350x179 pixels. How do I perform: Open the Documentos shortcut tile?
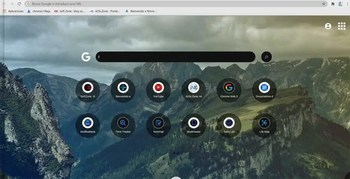coord(264,90)
